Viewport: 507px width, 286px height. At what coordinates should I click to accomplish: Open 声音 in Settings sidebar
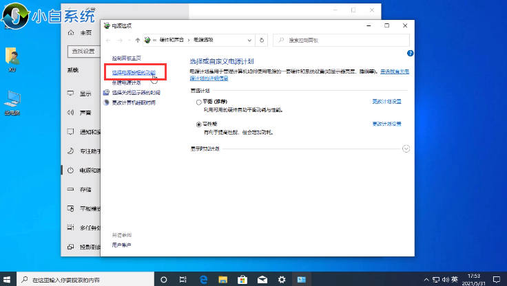click(85, 113)
